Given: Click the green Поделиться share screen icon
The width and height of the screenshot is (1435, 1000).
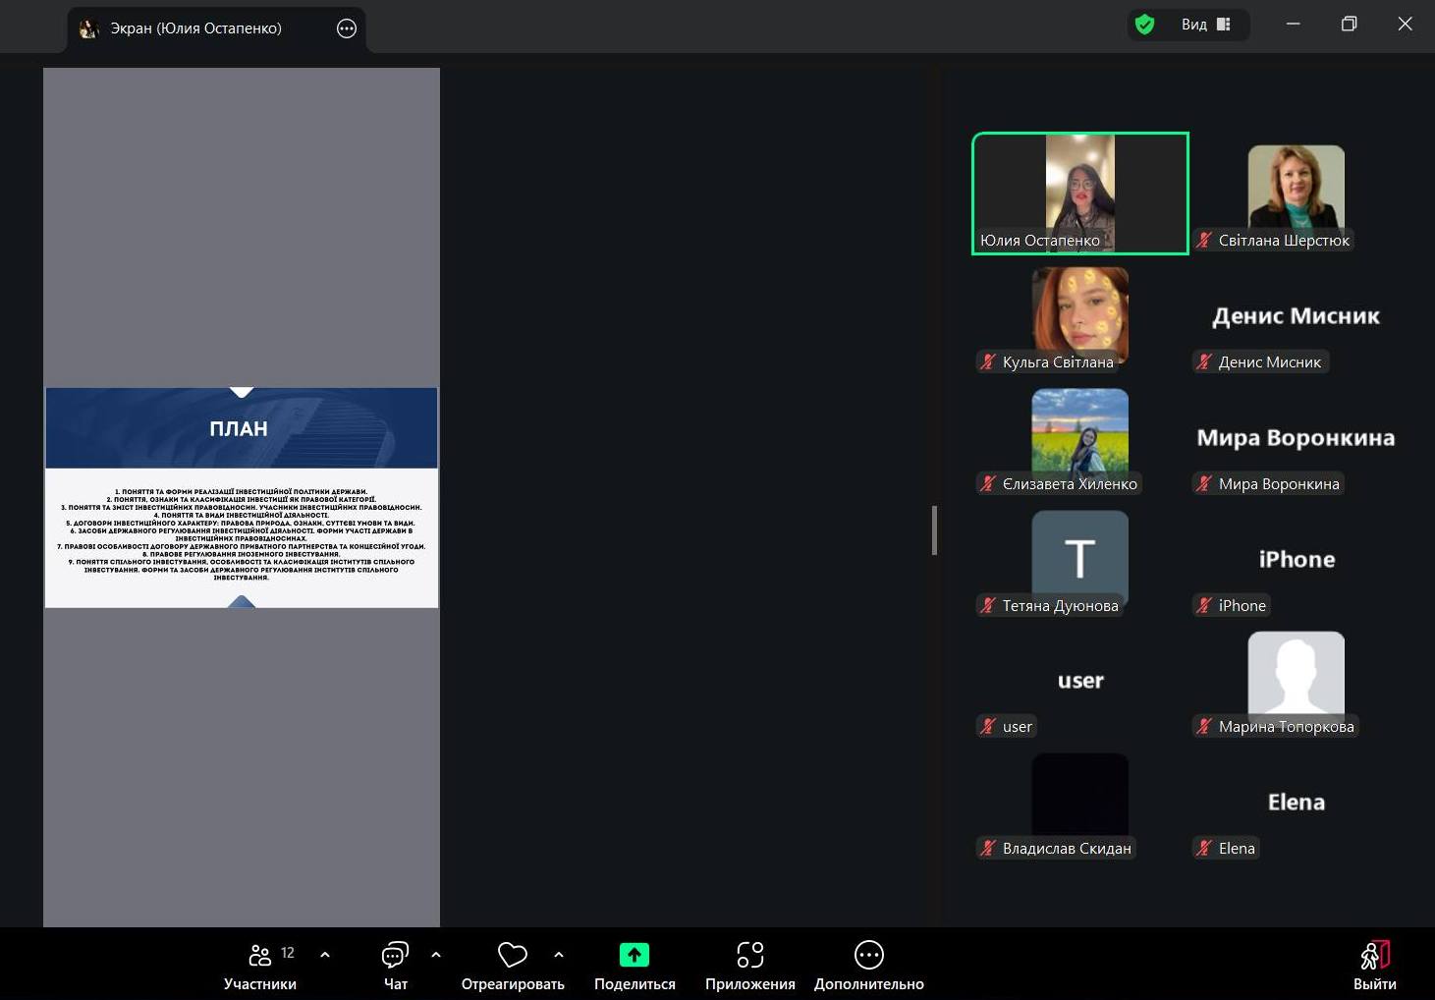Looking at the screenshot, I should [x=634, y=955].
